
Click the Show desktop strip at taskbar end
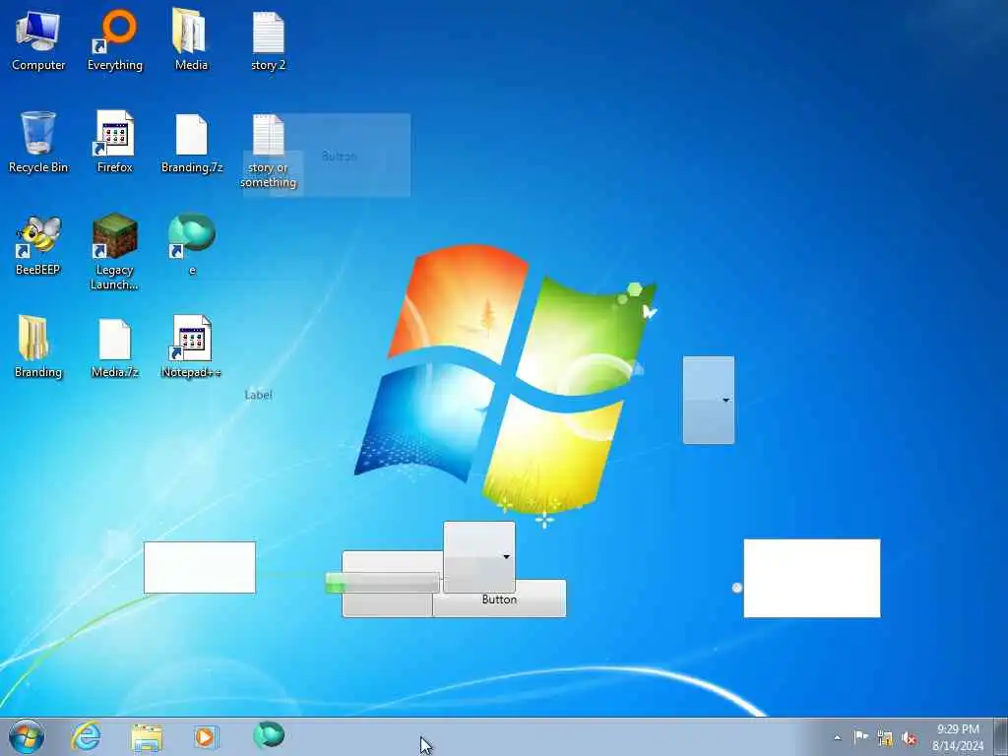(x=1001, y=736)
